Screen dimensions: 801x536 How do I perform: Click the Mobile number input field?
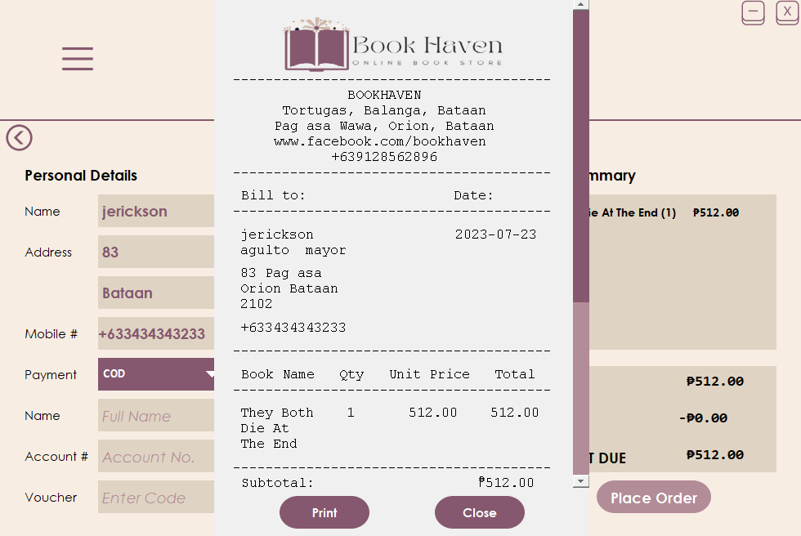pyautogui.click(x=155, y=333)
